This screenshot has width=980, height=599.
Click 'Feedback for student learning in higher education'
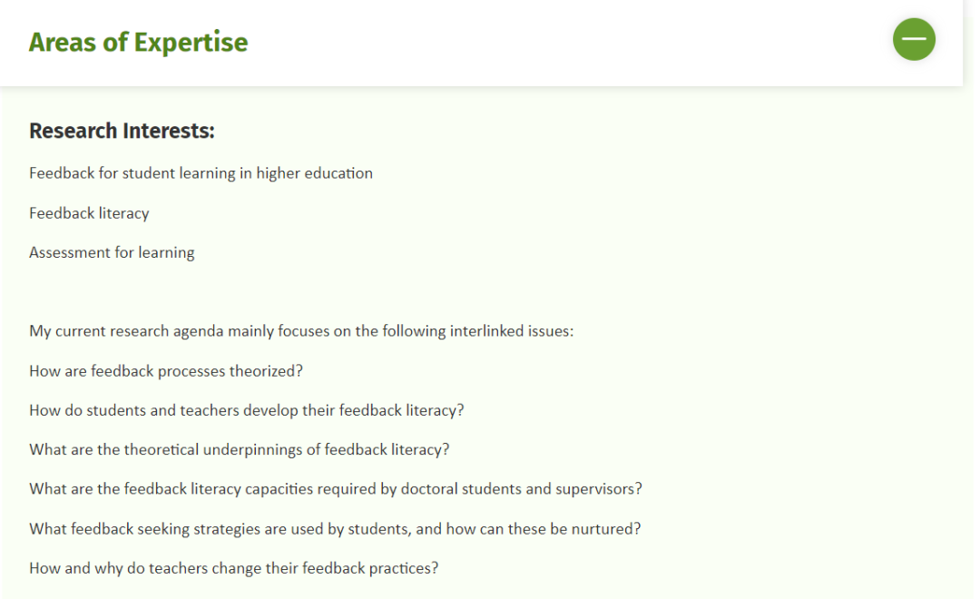click(x=201, y=173)
